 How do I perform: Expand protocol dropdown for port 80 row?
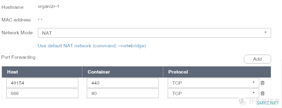point(213,93)
